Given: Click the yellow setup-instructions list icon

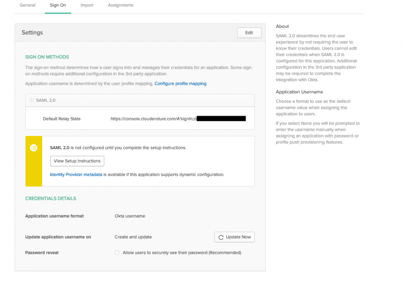Looking at the screenshot, I should point(33,148).
